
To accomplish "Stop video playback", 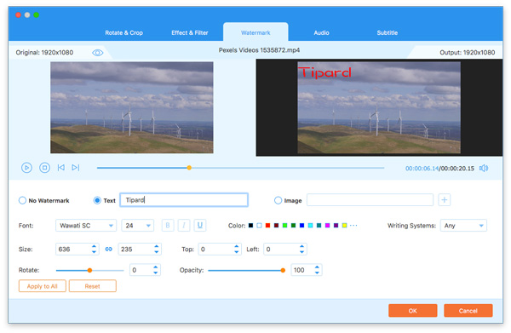I will point(44,168).
